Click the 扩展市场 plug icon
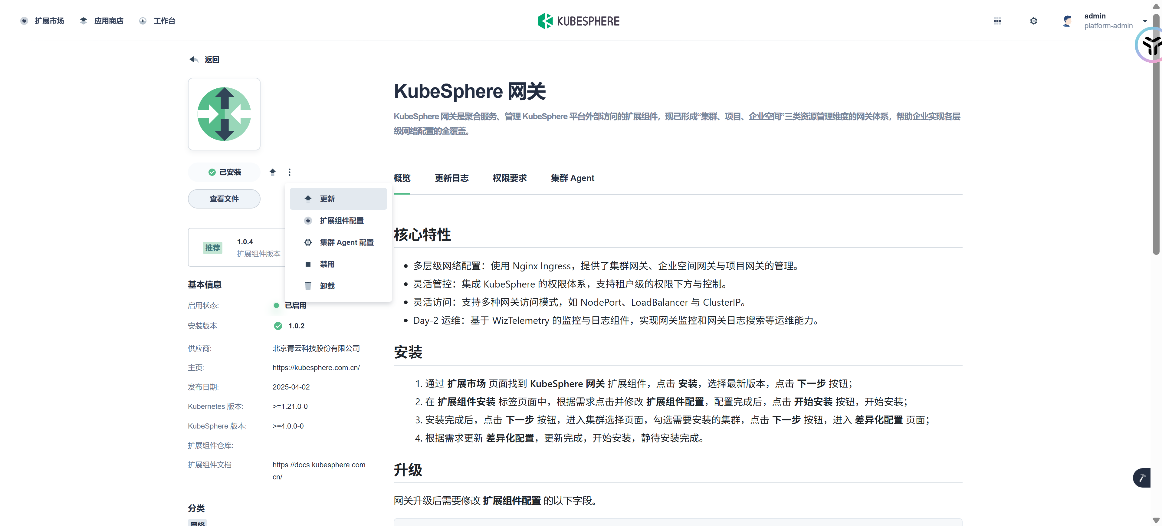1162x526 pixels. 24,21
